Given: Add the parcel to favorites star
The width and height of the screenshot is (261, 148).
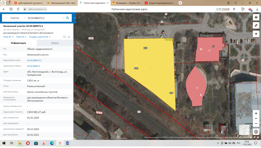Looking at the screenshot, I should (x=69, y=37).
